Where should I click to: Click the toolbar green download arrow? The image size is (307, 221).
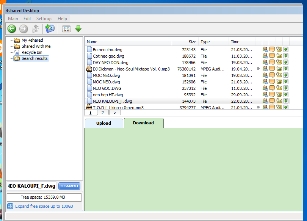(x=78, y=29)
